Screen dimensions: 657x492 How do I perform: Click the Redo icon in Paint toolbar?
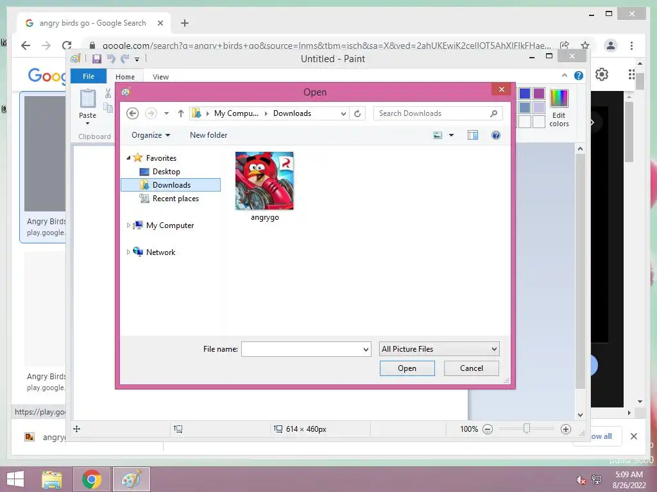coord(125,59)
